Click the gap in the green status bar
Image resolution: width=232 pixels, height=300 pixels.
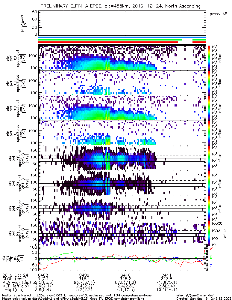[187, 40]
